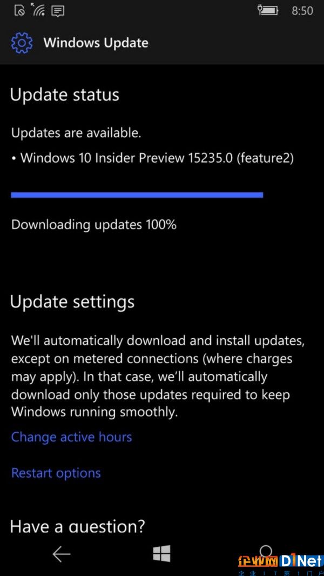
Task: Tap the automatic download description paragraph
Action: 158,376
